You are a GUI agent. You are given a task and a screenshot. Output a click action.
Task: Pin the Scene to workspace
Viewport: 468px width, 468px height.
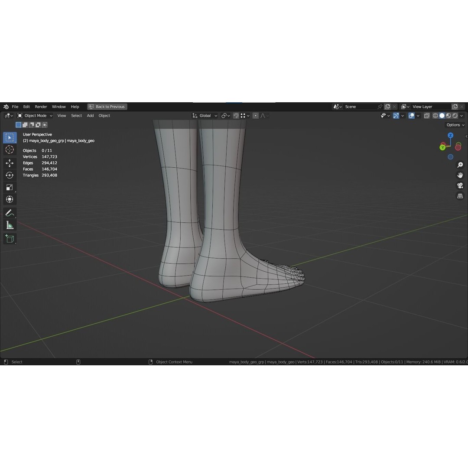380,107
